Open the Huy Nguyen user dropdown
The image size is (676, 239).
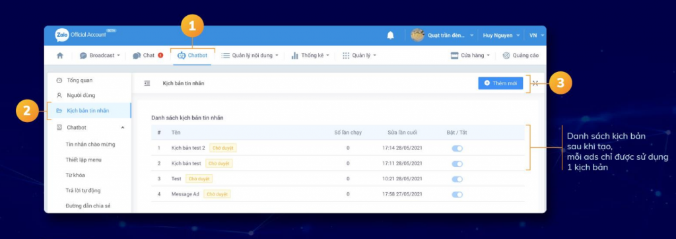[501, 36]
